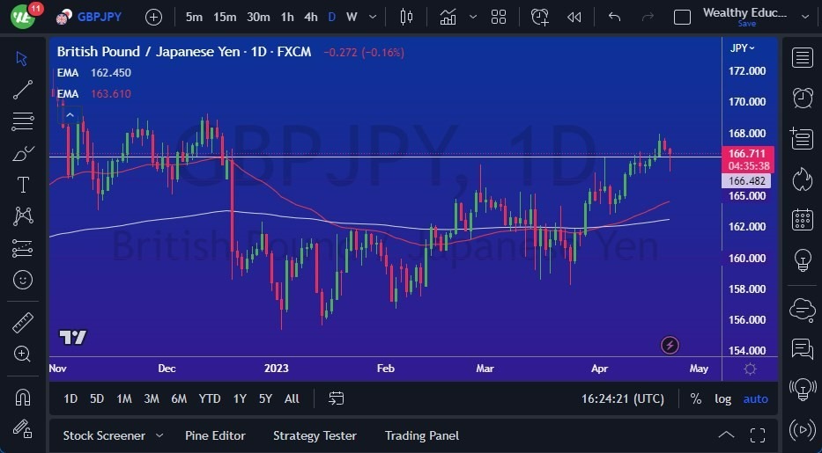This screenshot has height=453, width=822.
Task: Select the 30m timeframe
Action: pos(258,18)
